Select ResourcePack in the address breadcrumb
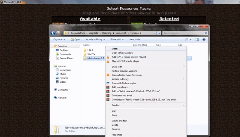240x137 pixels. (x=78, y=33)
